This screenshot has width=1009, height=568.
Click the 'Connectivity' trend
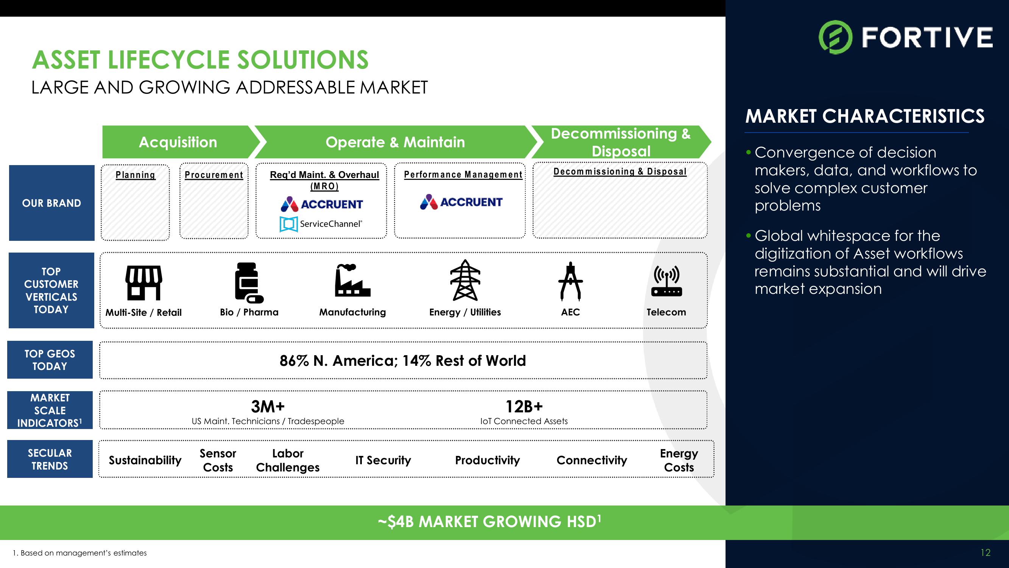592,460
